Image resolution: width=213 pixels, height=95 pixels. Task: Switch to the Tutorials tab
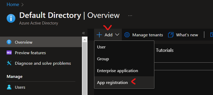point(165,50)
